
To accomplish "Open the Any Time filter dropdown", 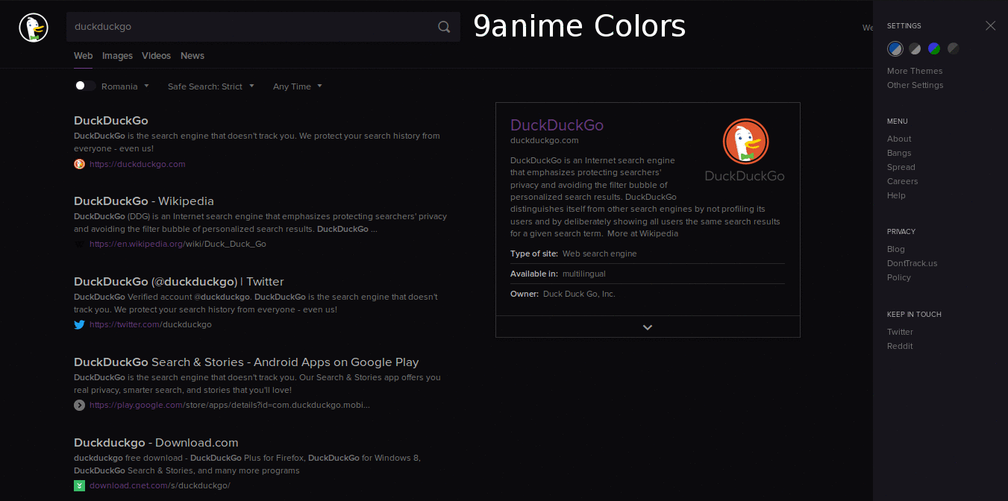I will (298, 86).
